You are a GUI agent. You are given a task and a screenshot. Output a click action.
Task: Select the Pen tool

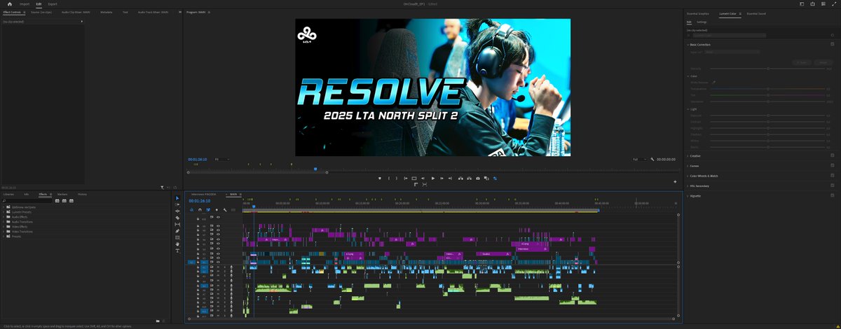pyautogui.click(x=177, y=231)
